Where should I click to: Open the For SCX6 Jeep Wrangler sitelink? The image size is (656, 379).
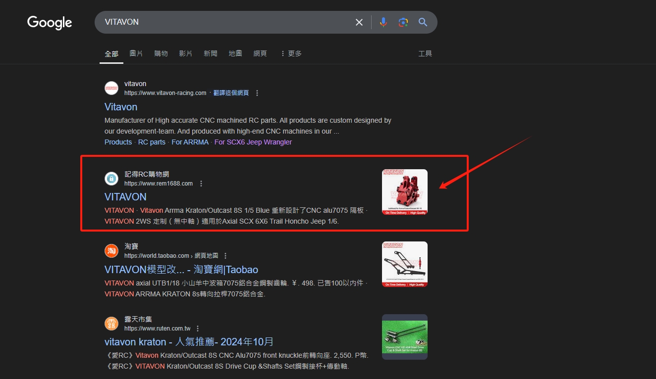click(253, 142)
